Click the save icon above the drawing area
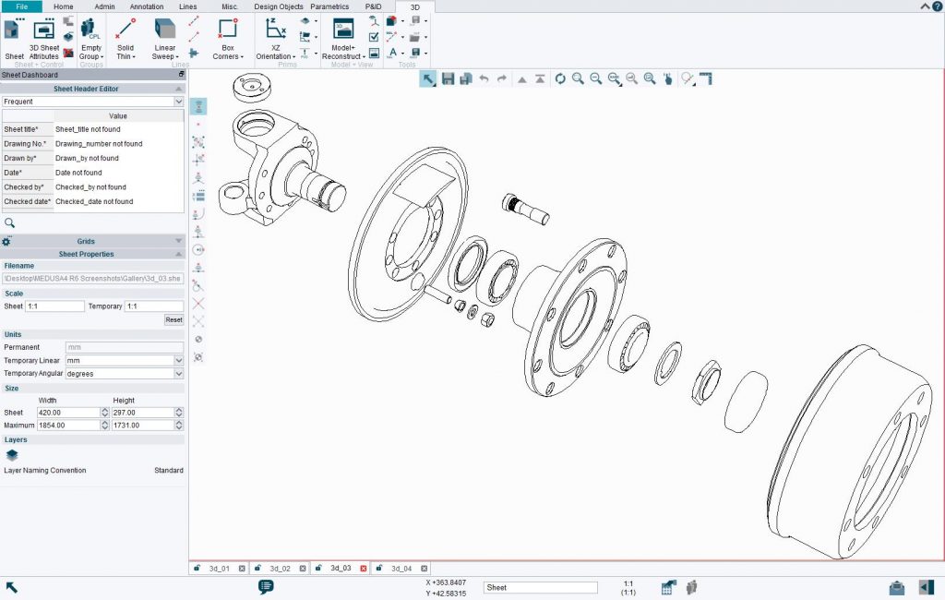Screen dimensions: 945x600 coord(448,78)
